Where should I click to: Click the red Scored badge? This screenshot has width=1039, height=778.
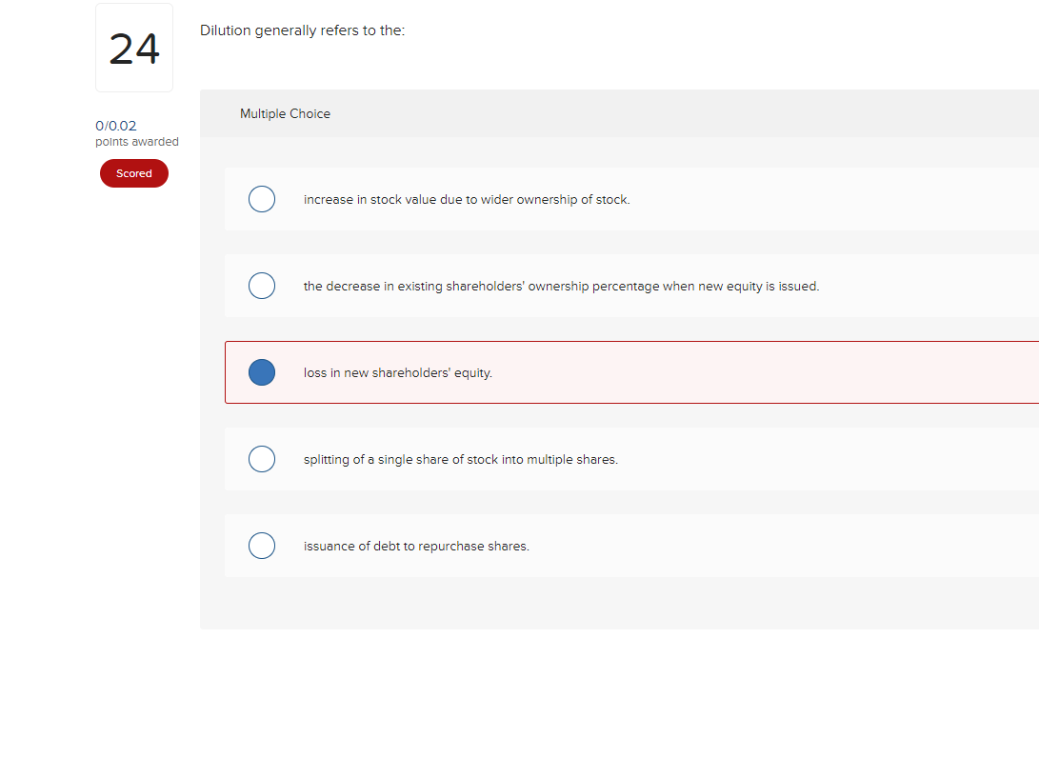pos(133,173)
